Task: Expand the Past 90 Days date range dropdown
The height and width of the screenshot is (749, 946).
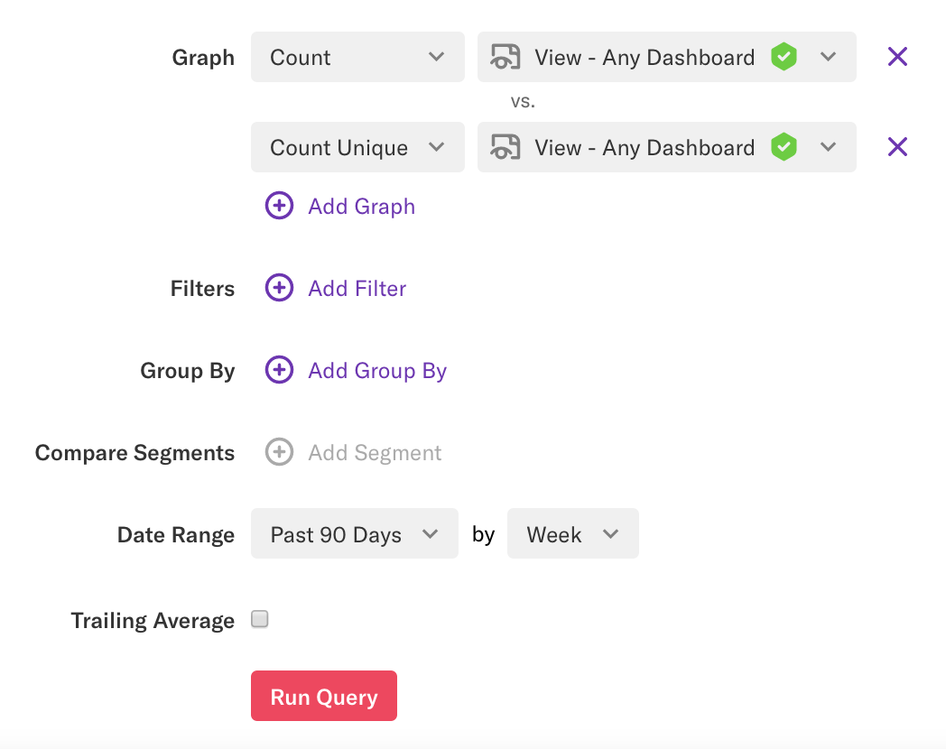Action: tap(354, 534)
